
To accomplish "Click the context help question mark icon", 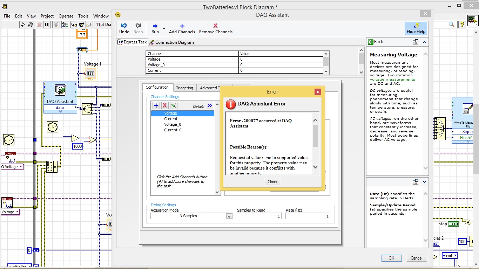I will point(462,25).
